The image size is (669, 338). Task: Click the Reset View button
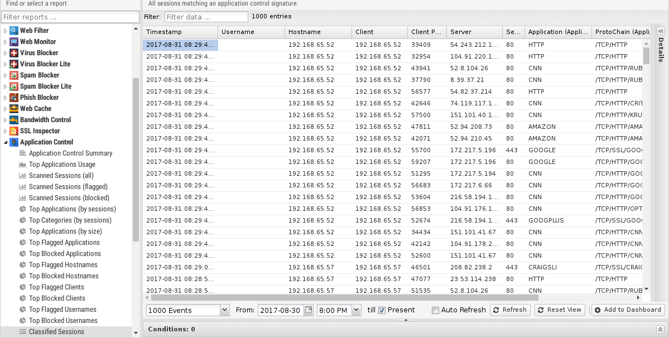point(559,310)
